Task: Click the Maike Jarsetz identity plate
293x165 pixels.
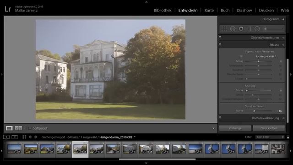Action: pos(26,11)
